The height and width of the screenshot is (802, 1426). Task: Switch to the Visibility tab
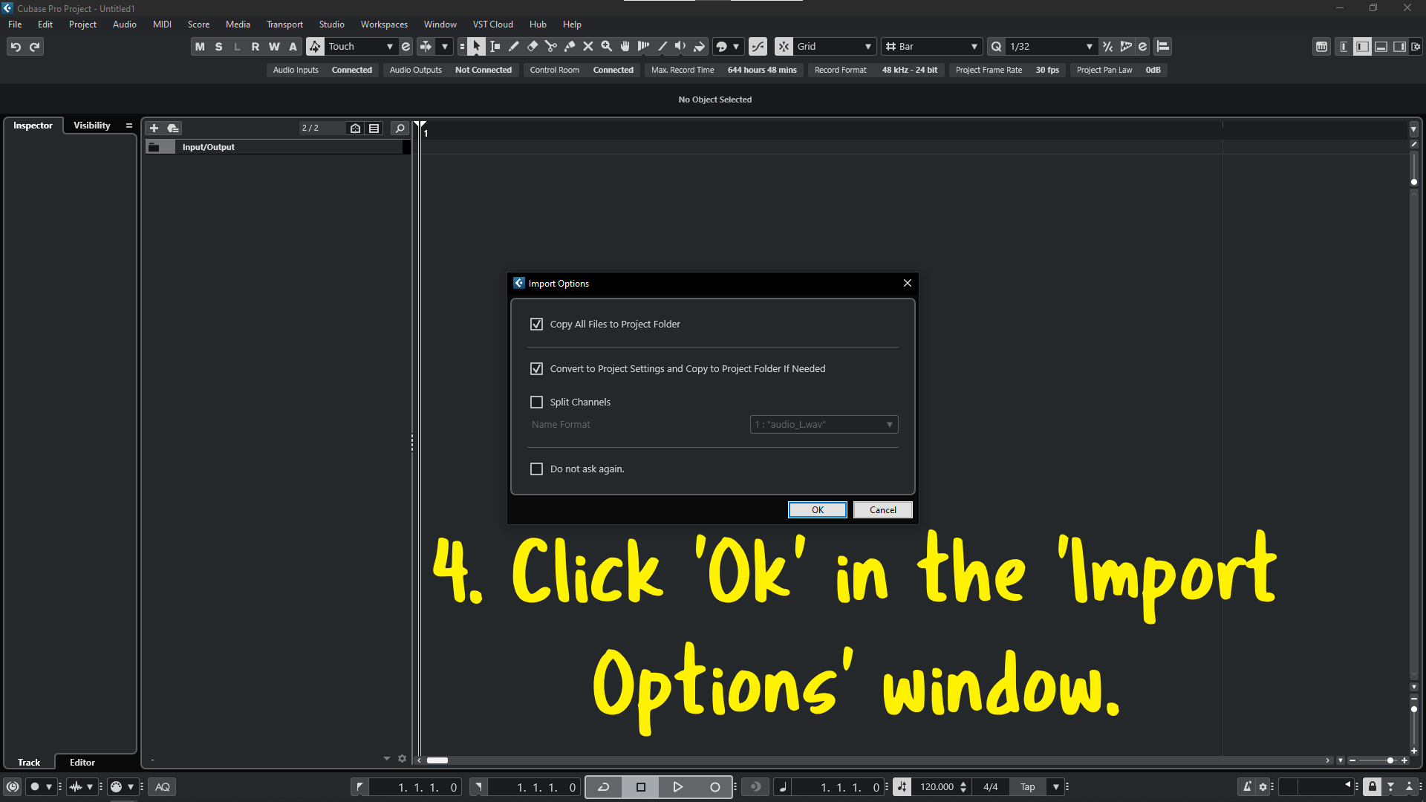coord(91,125)
